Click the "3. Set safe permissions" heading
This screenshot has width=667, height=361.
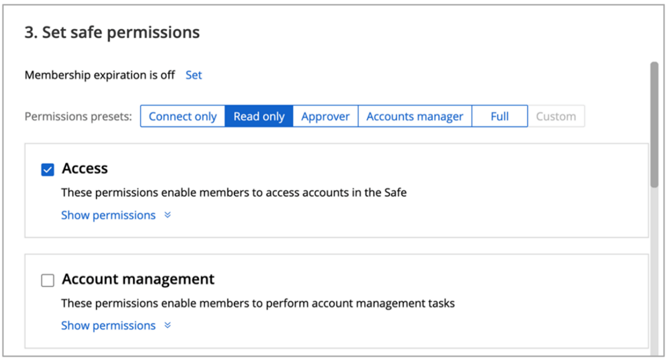[x=112, y=32]
